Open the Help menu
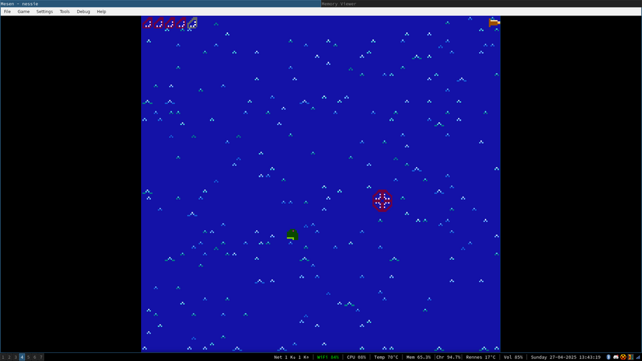 (101, 11)
